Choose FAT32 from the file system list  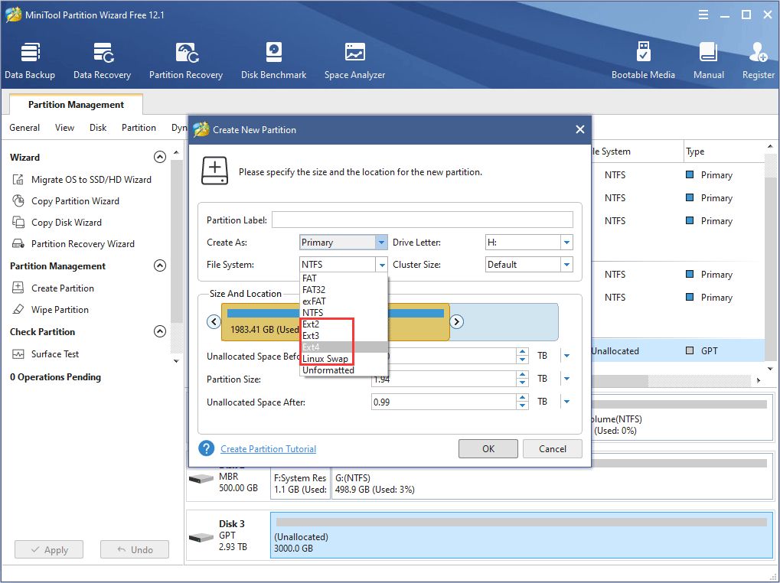[344, 290]
